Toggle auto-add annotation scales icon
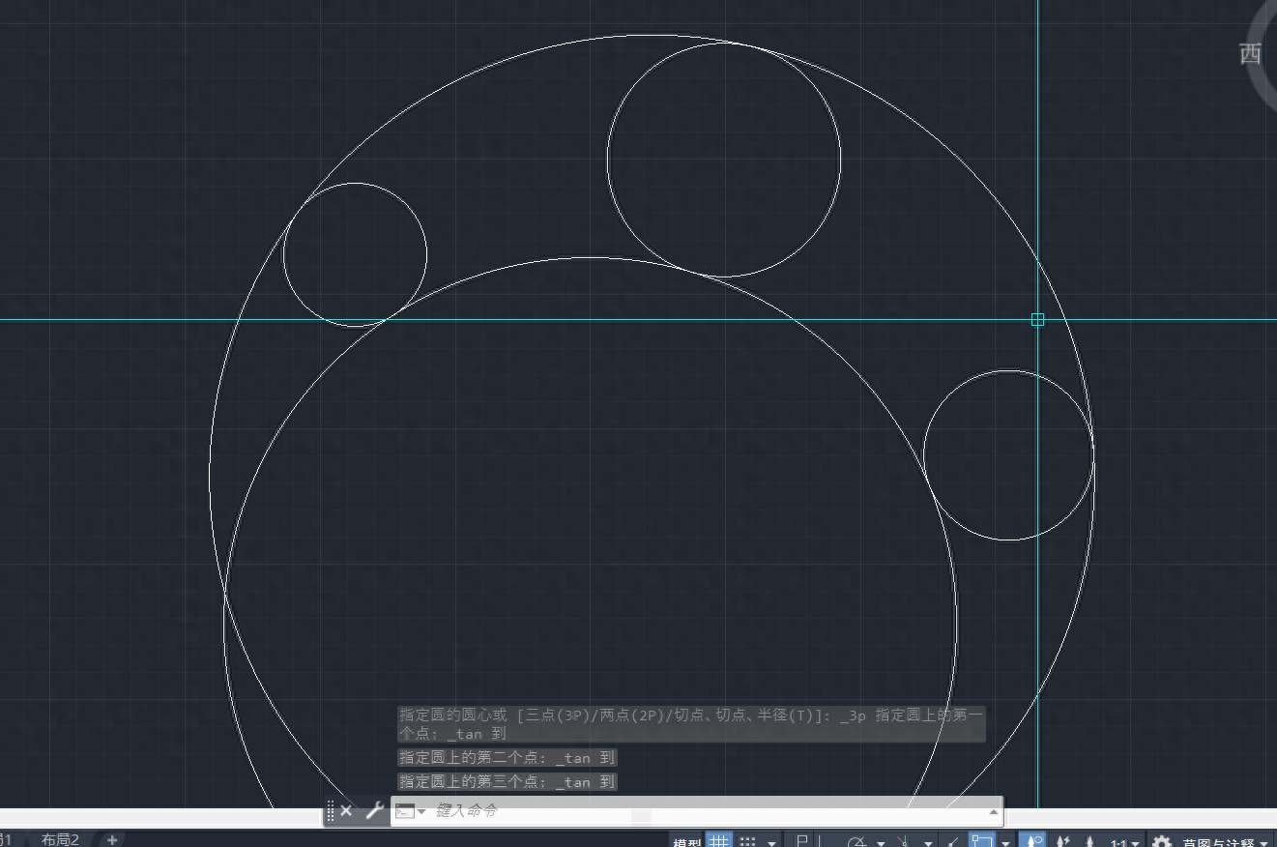The image size is (1277, 847). pyautogui.click(x=1062, y=841)
